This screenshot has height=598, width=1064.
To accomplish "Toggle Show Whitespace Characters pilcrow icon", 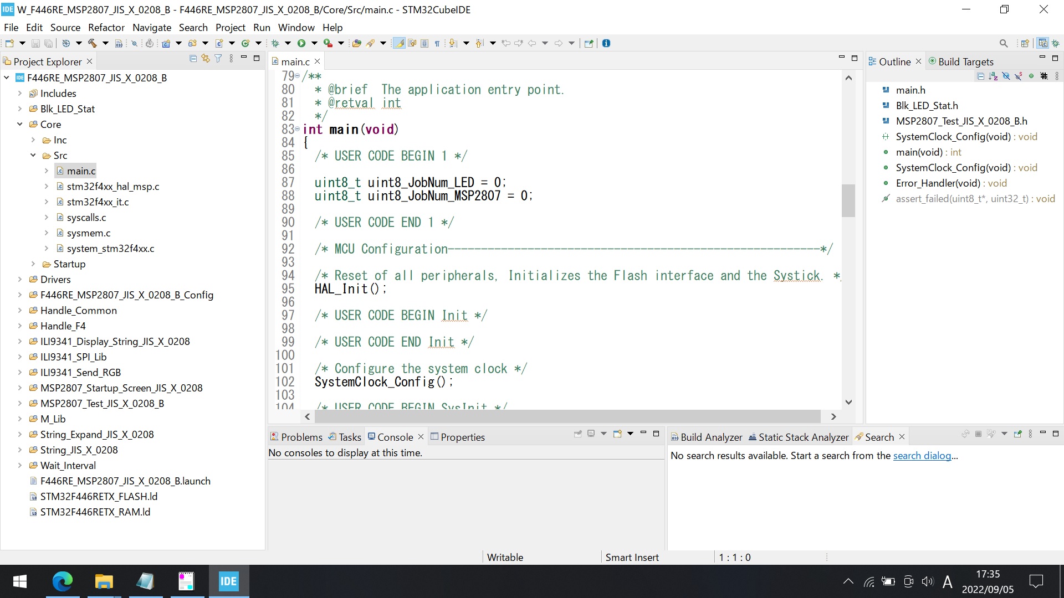I will pyautogui.click(x=437, y=43).
